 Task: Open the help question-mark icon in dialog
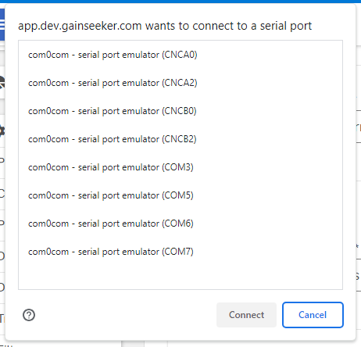click(29, 315)
